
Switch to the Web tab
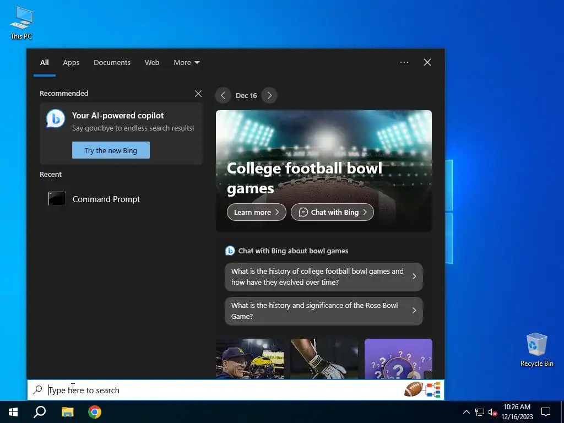pyautogui.click(x=152, y=63)
